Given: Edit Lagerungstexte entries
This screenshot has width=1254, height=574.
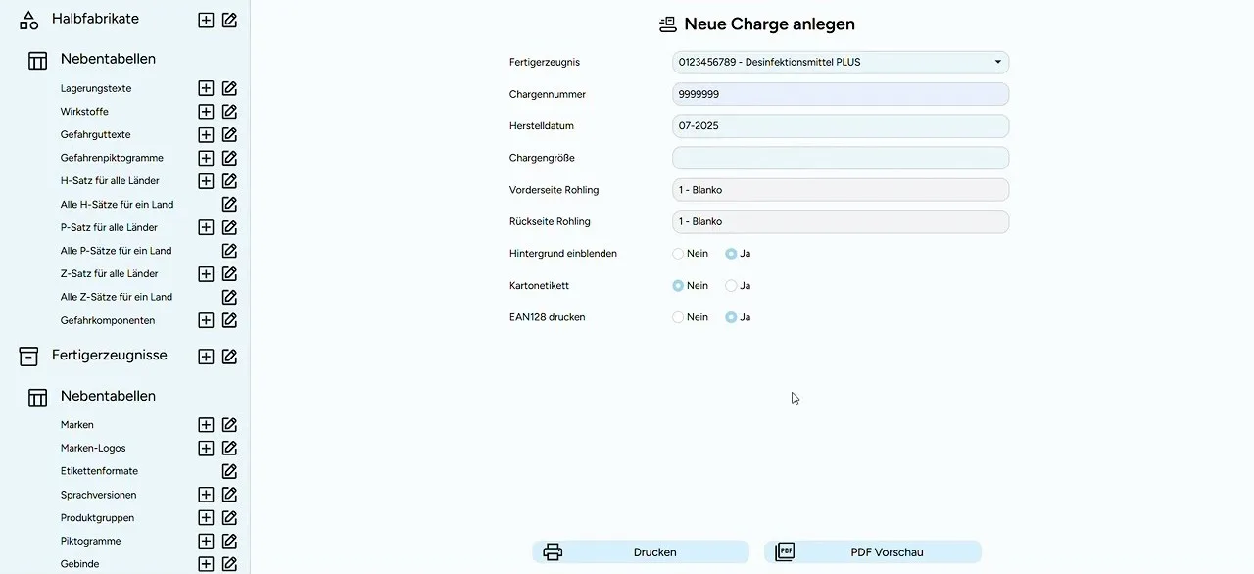Looking at the screenshot, I should pos(229,88).
